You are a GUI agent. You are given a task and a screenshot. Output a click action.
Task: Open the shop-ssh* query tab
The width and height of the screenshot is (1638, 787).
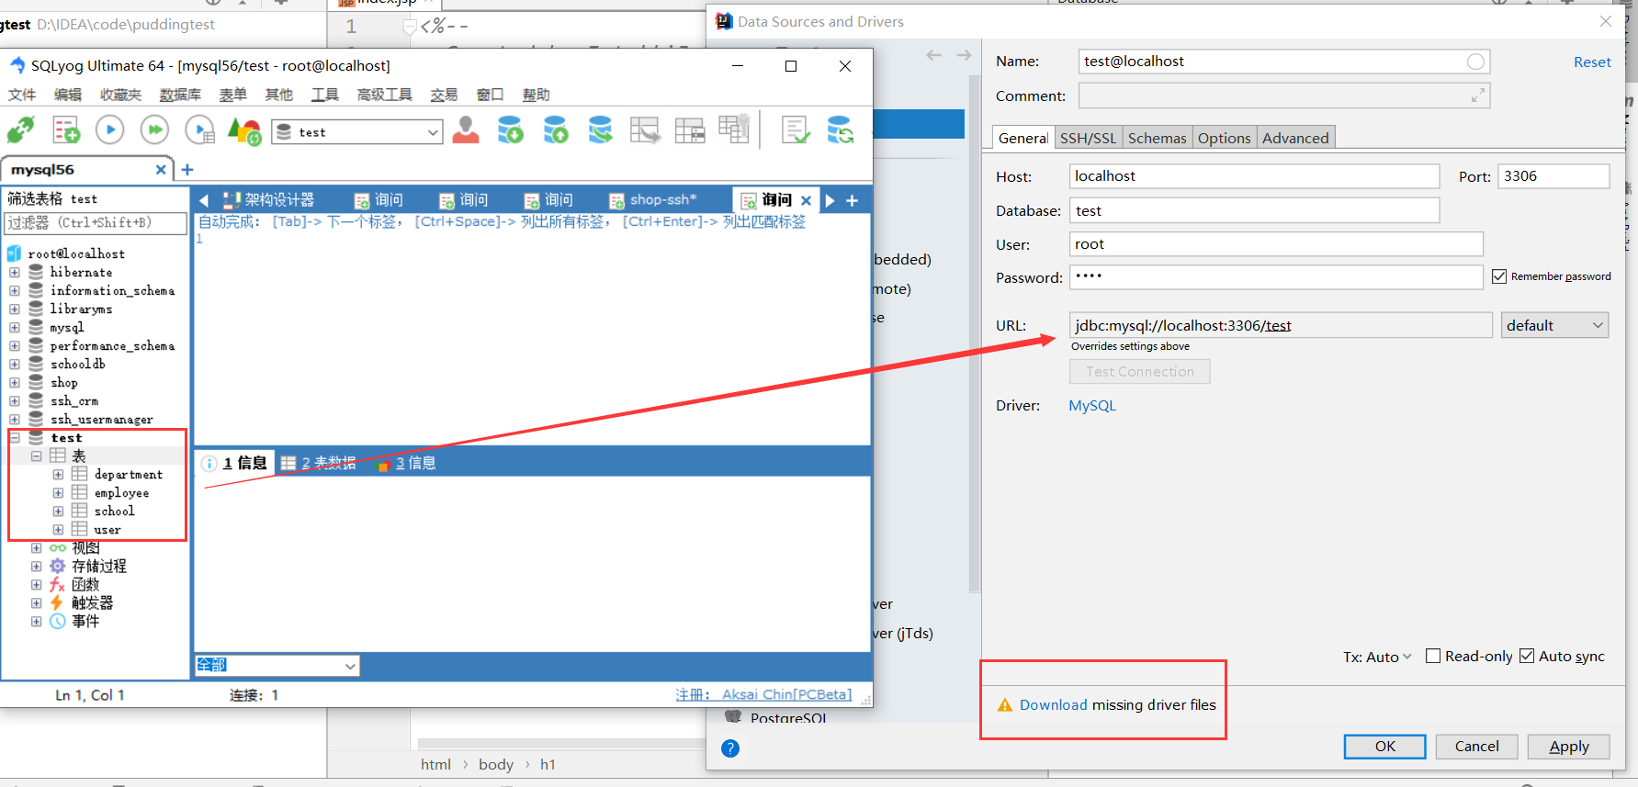pyautogui.click(x=654, y=200)
